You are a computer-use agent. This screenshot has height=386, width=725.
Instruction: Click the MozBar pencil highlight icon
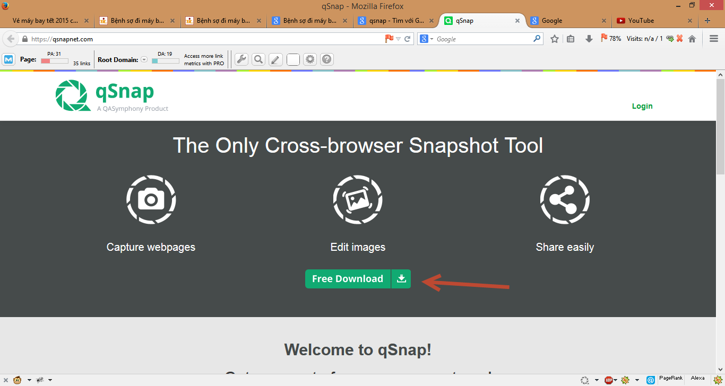(275, 59)
